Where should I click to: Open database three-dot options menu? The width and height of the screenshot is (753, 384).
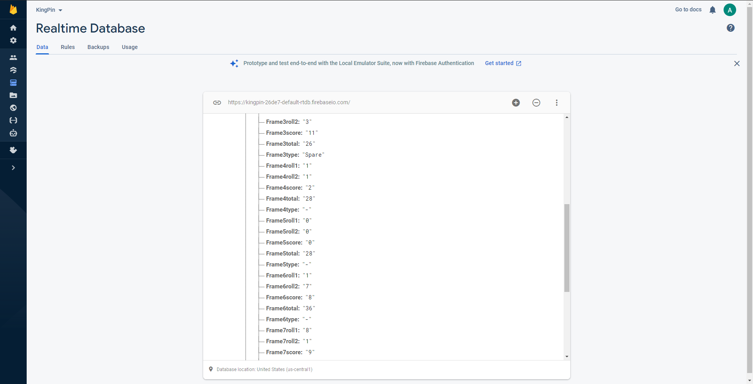[x=557, y=103]
